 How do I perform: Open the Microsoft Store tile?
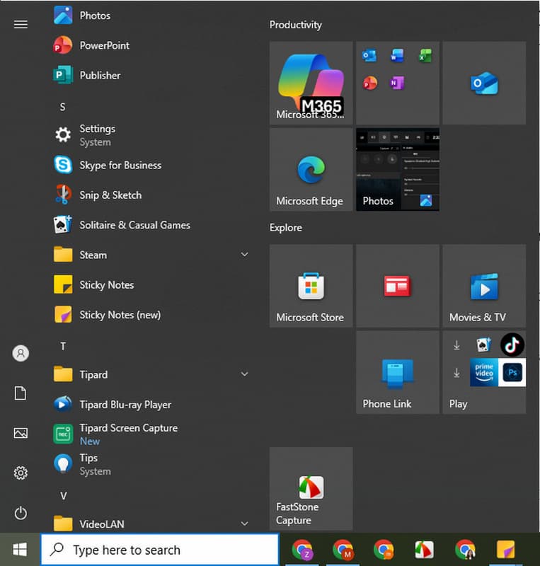311,286
